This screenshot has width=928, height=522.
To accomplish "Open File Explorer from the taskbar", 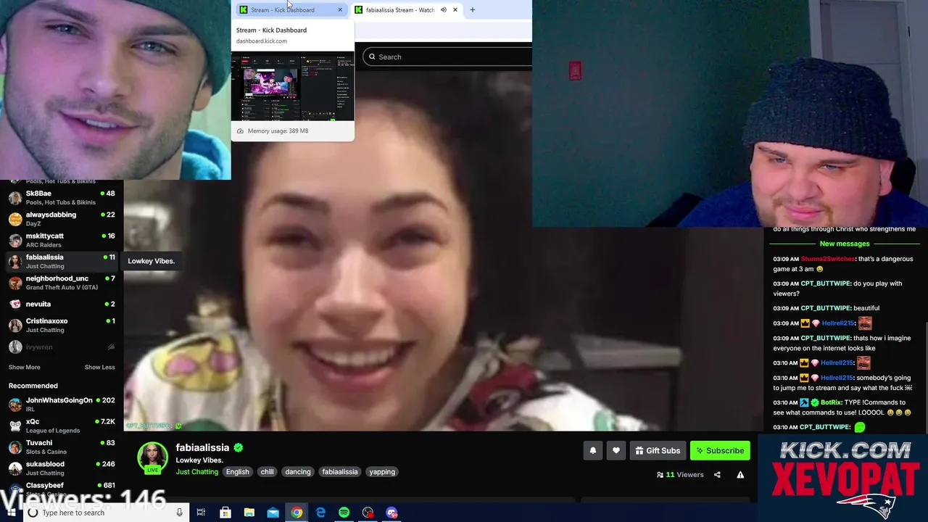I will click(249, 513).
